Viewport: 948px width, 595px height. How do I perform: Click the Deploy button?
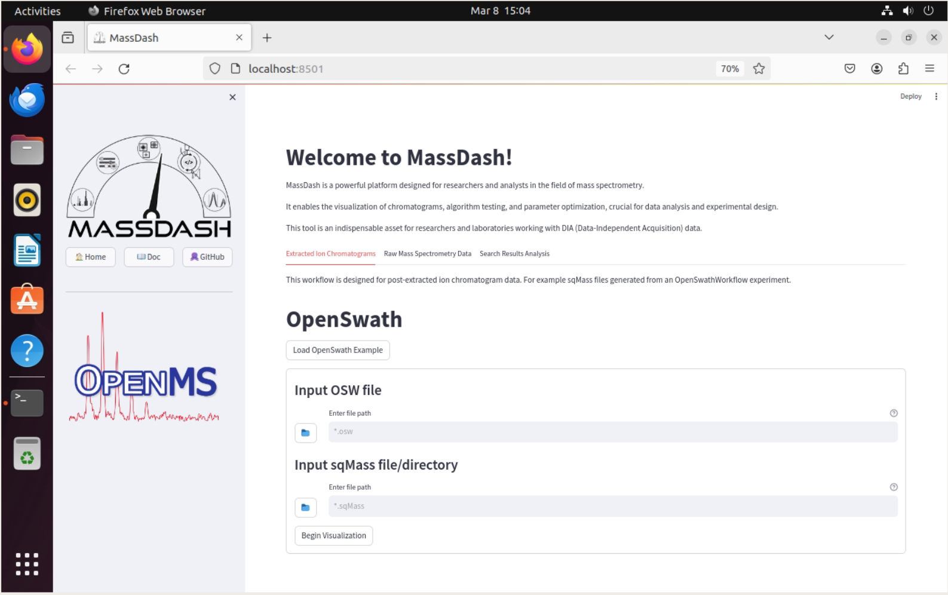point(910,97)
